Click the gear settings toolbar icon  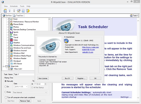click(x=28, y=11)
